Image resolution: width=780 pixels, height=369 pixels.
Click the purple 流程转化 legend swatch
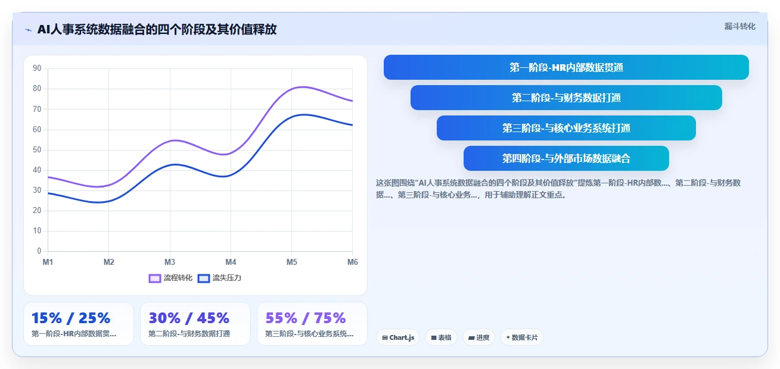coord(155,278)
